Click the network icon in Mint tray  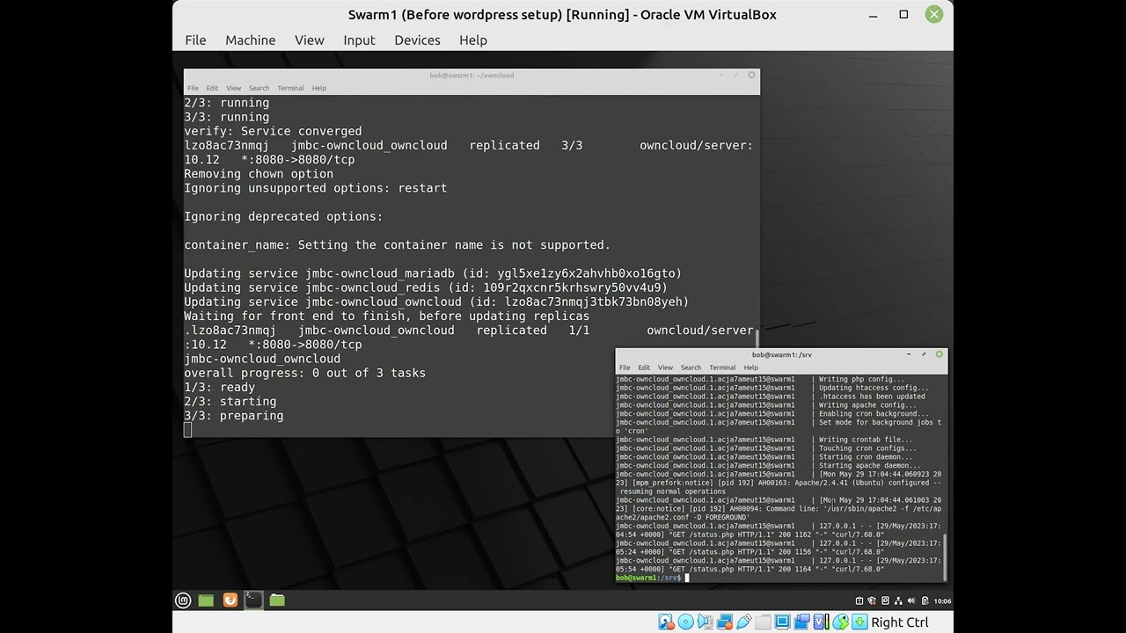[898, 600]
